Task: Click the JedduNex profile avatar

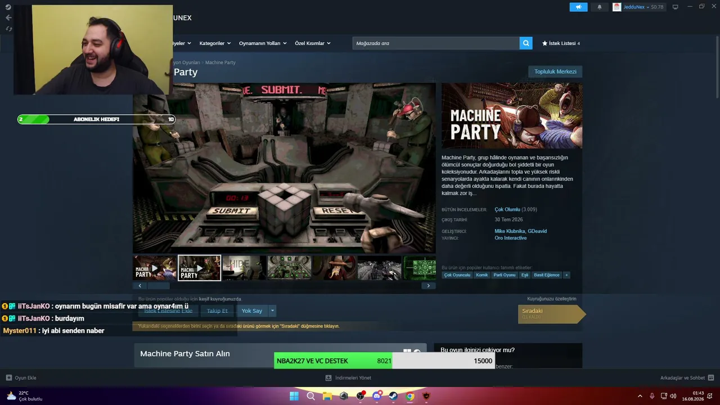Action: (x=616, y=7)
